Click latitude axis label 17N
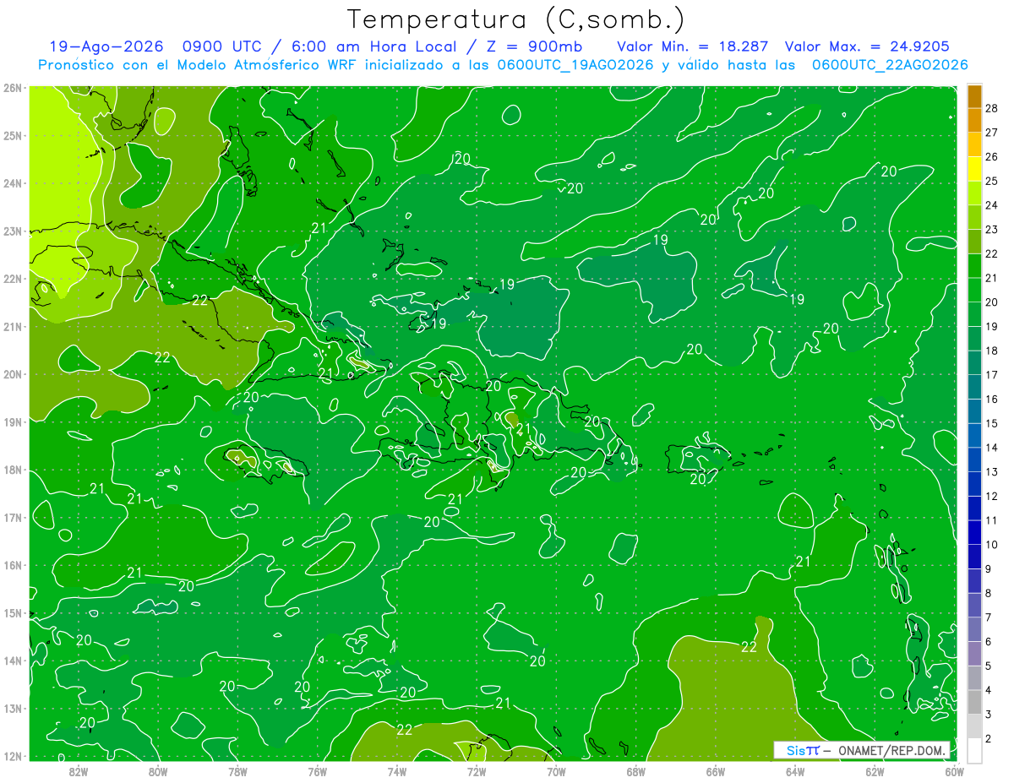The image size is (1014, 783). 13,518
